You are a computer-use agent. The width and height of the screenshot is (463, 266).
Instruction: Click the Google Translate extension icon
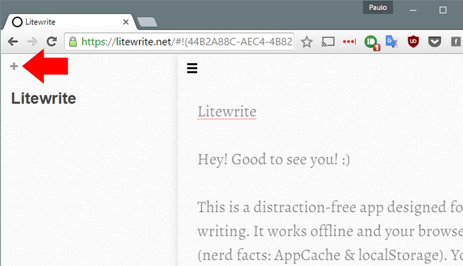391,42
